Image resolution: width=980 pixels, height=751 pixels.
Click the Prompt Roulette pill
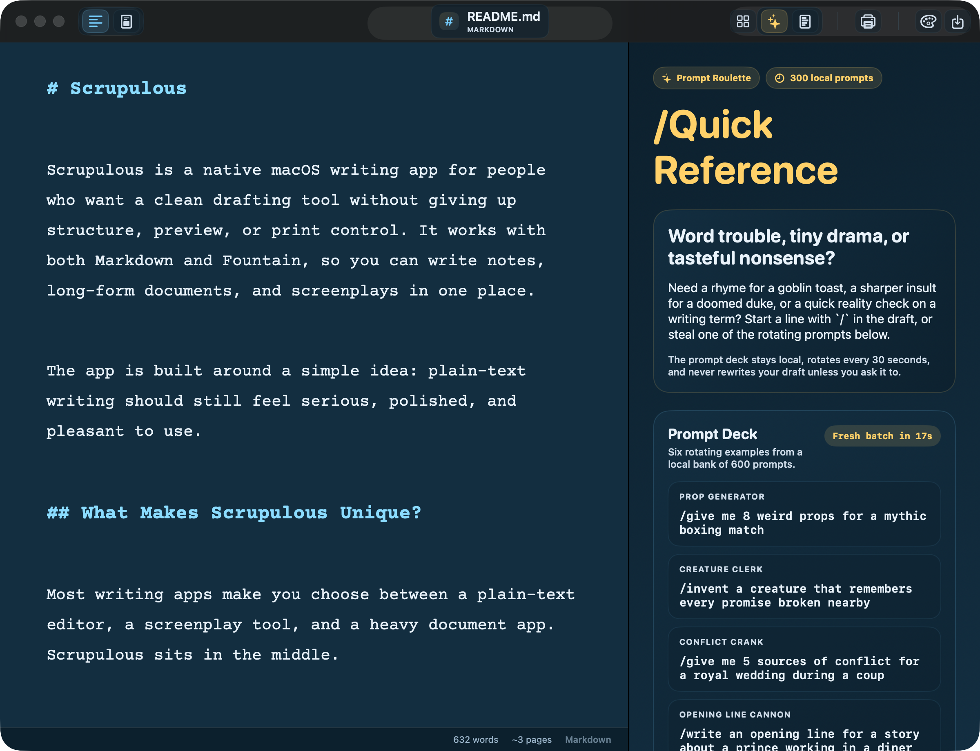(x=706, y=78)
